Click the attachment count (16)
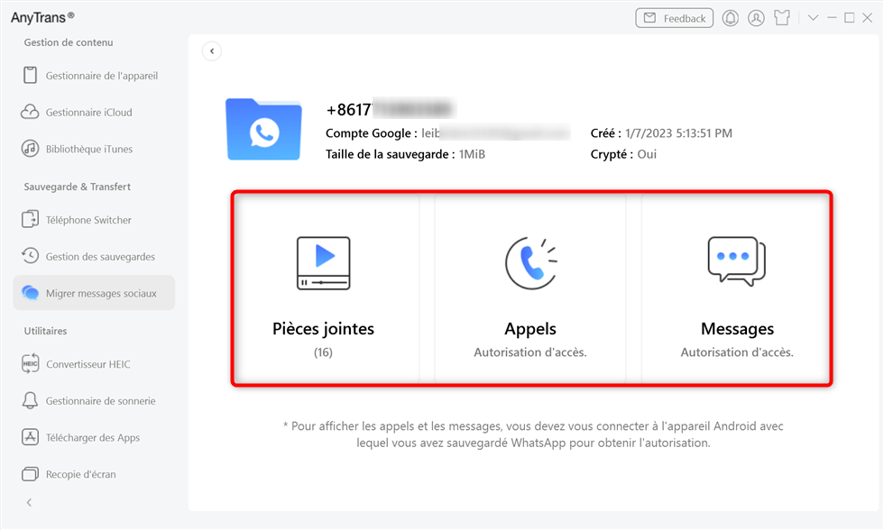The width and height of the screenshot is (884, 530). 323,352
